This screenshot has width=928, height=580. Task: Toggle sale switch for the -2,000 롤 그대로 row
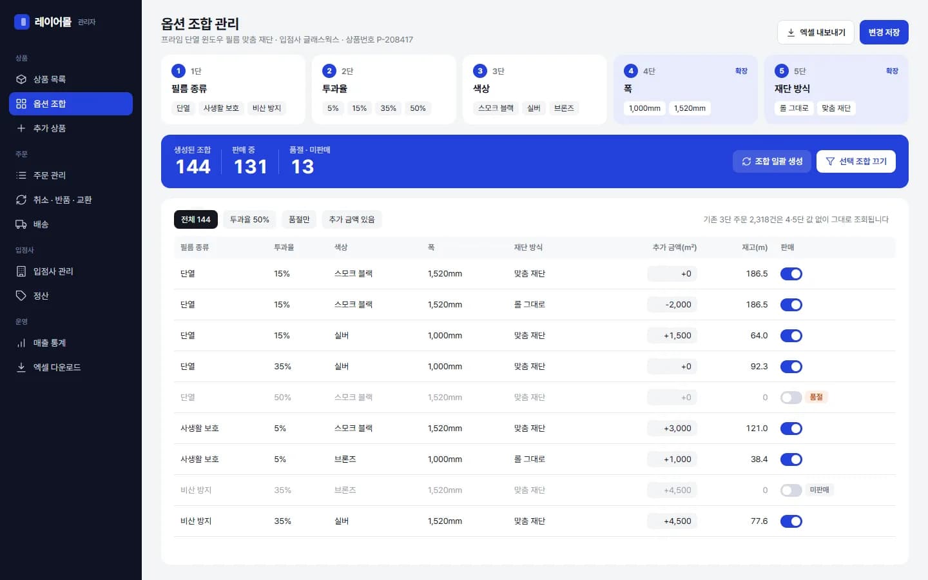tap(791, 305)
